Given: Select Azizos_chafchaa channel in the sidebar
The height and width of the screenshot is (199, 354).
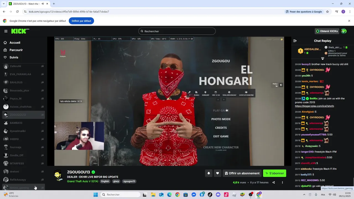Looking at the screenshot, I should coord(24,107).
